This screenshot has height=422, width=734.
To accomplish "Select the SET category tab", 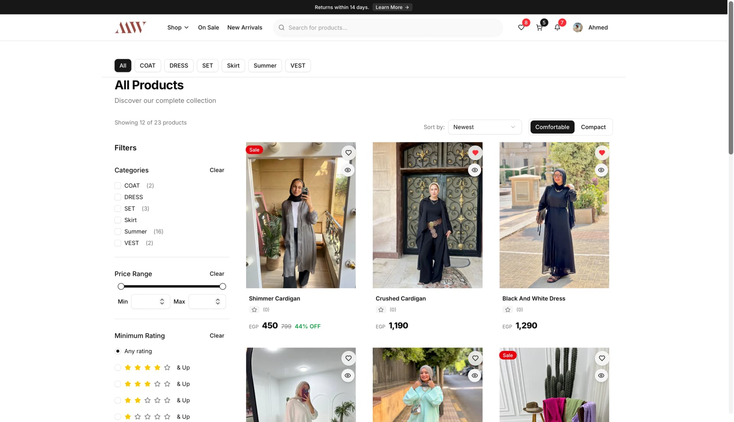I will point(208,66).
